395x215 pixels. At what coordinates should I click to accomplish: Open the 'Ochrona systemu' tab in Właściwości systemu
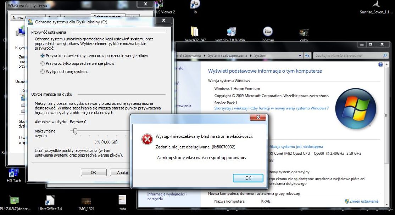click(108, 17)
